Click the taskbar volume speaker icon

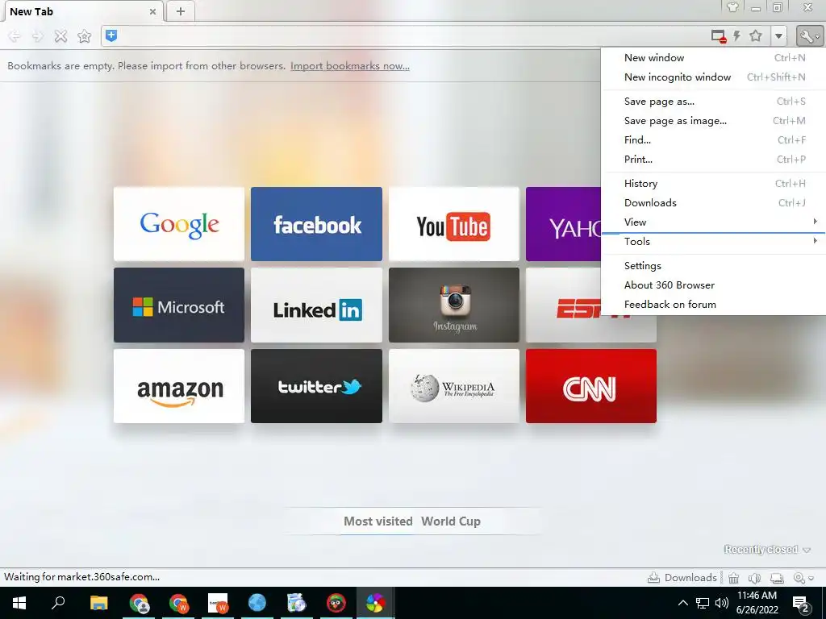pos(722,603)
